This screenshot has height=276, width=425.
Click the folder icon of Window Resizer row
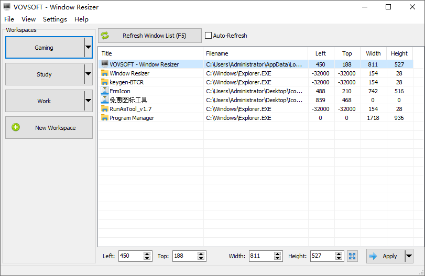(x=105, y=73)
